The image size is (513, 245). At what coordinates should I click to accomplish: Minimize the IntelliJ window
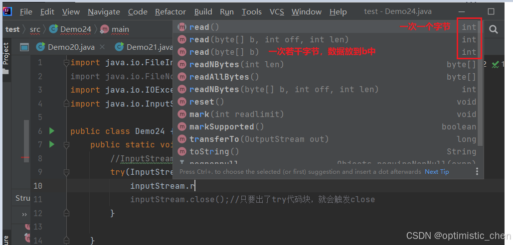tap(461, 12)
